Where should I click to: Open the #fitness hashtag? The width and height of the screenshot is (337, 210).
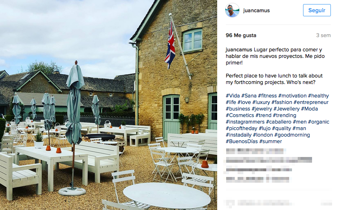point(267,96)
